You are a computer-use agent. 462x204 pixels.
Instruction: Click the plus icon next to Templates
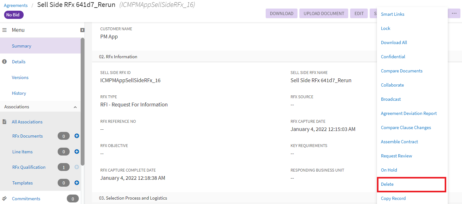pyautogui.click(x=77, y=183)
